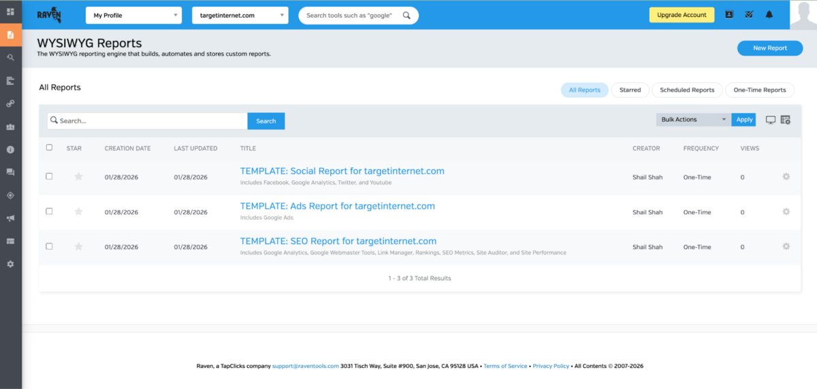Open the Privacy Policy link

click(551, 366)
